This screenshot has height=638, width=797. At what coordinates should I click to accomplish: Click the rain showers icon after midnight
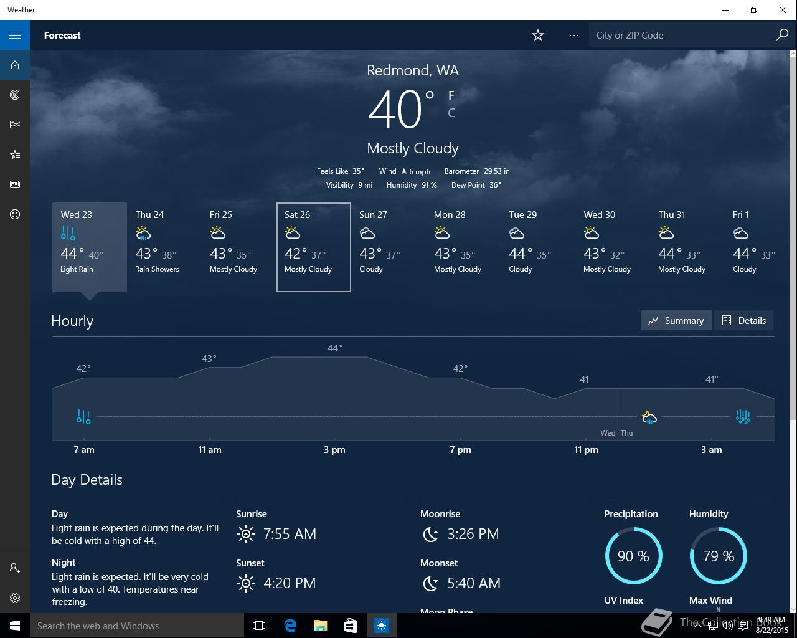click(x=649, y=417)
